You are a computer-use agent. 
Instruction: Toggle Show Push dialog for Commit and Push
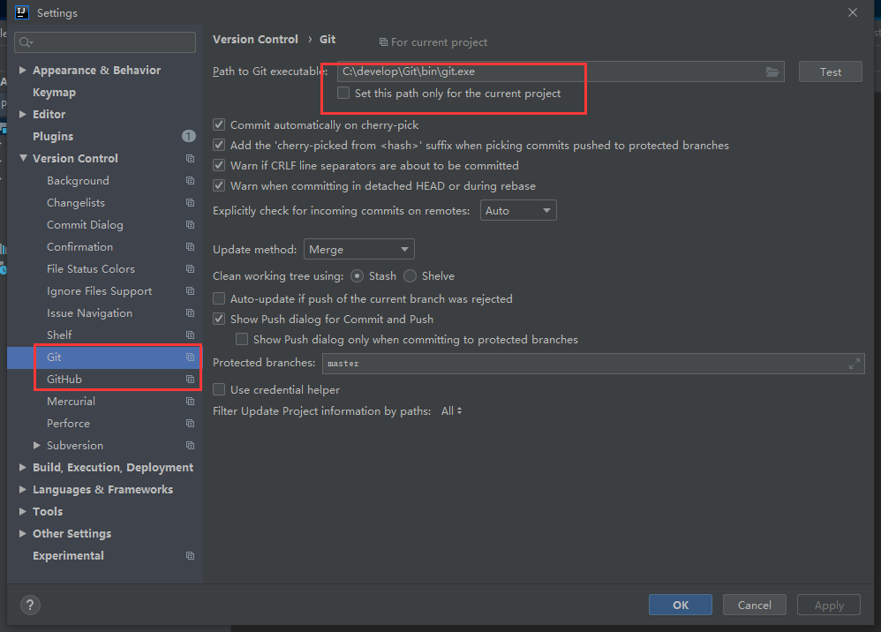tap(219, 320)
